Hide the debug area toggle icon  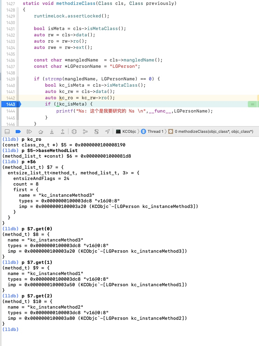(7, 131)
